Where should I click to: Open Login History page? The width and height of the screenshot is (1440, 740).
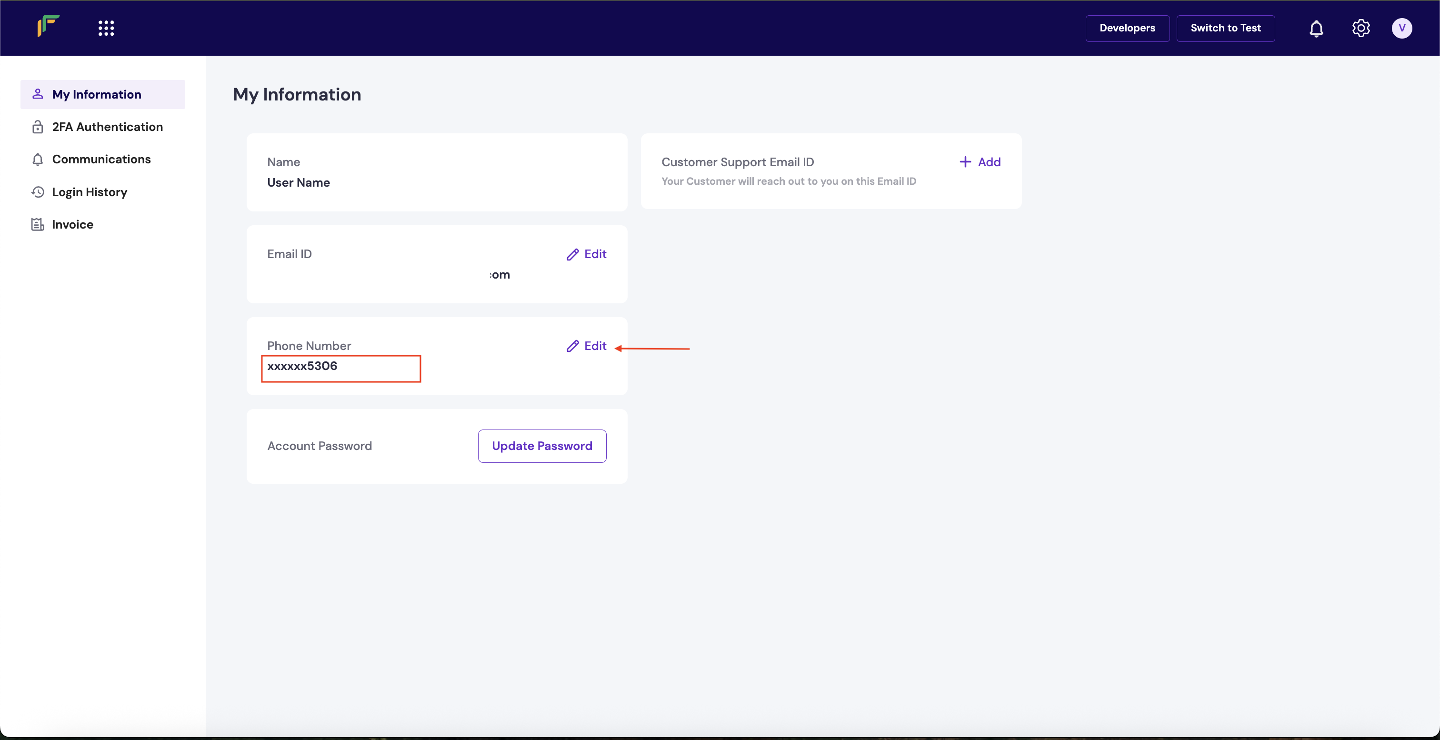pyautogui.click(x=90, y=192)
